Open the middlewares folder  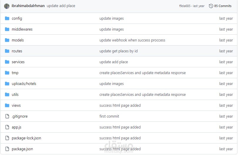pos(22,29)
